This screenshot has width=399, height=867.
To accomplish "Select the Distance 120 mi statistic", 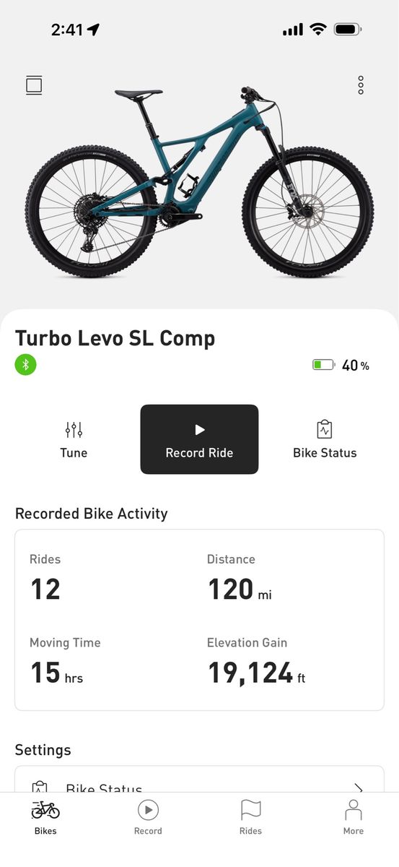I will (x=240, y=579).
